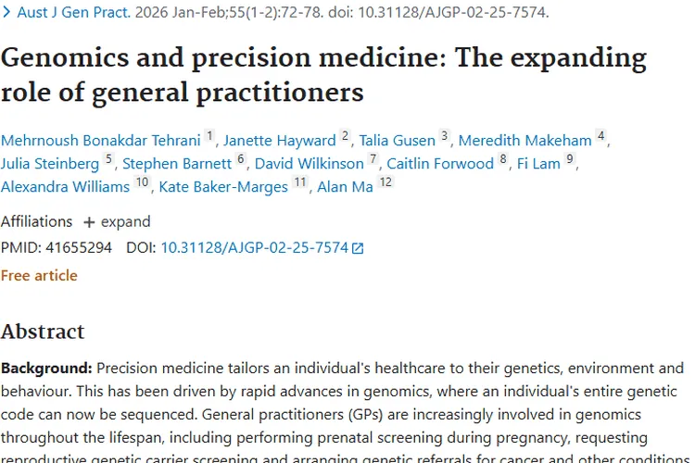Viewport: 695px width, 463px height.
Task: Expand the Aust J Gen Pract journal chevron
Action: (8, 13)
